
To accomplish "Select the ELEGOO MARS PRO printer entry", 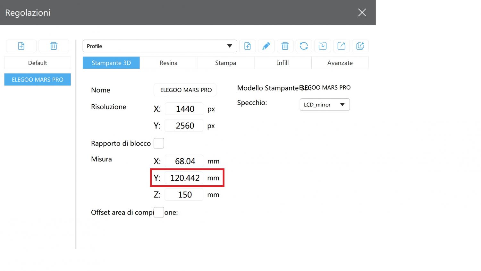I will [x=38, y=80].
